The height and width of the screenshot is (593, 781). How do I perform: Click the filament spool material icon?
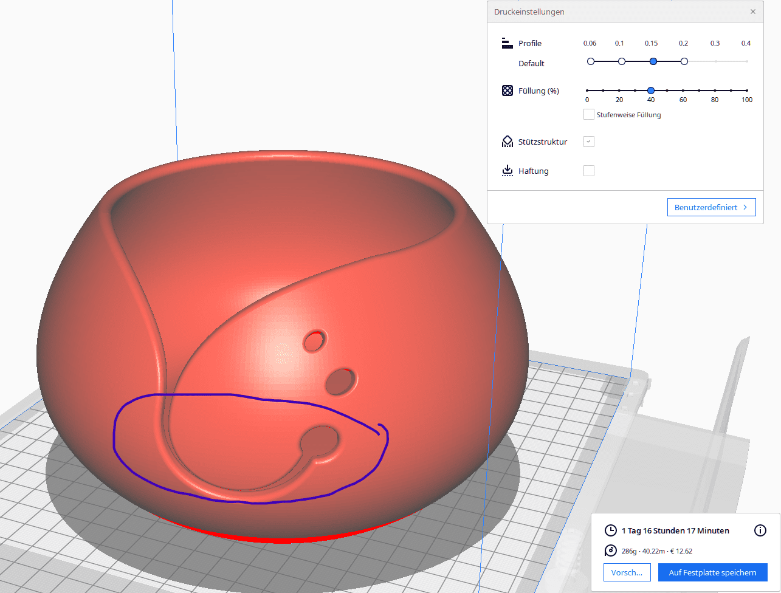tap(610, 551)
